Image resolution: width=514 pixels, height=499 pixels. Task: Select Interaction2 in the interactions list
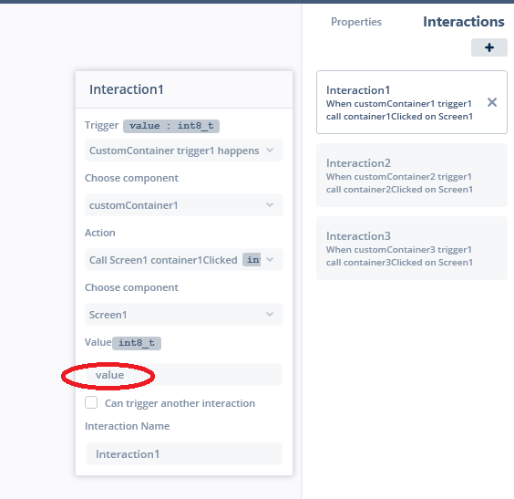point(412,175)
